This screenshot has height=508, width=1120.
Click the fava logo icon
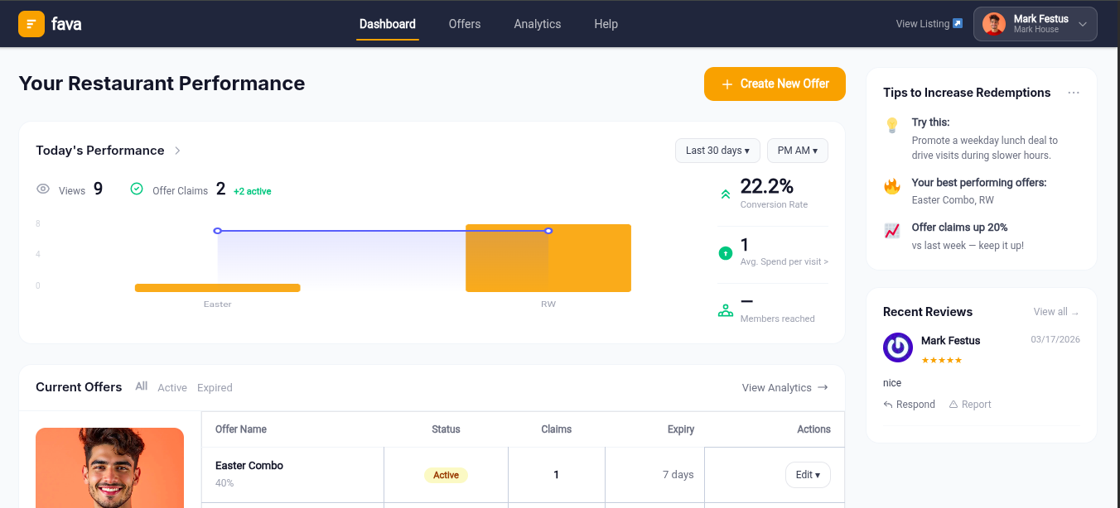(31, 24)
